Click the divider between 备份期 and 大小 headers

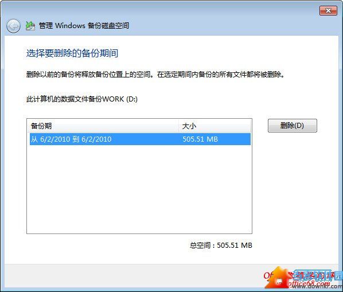tap(178, 126)
